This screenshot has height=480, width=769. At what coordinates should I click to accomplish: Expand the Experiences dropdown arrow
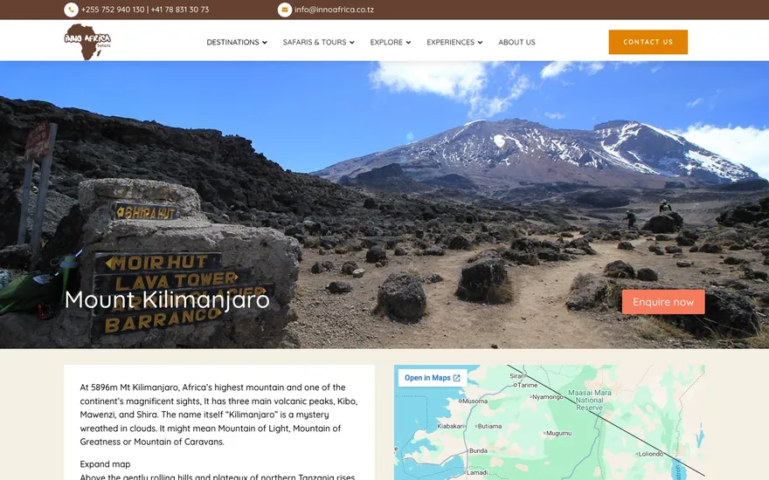pyautogui.click(x=480, y=43)
